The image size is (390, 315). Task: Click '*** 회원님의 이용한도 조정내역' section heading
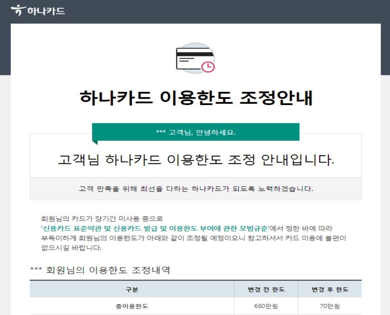(x=100, y=270)
